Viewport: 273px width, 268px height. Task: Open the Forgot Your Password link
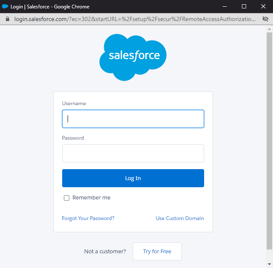[x=88, y=218]
